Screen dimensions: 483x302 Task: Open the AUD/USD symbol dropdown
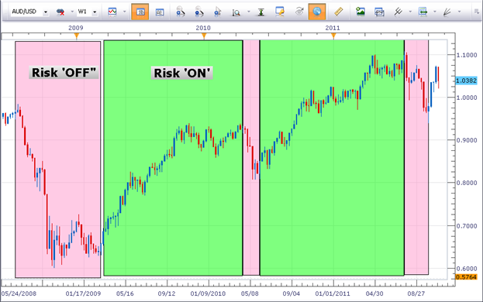(x=46, y=12)
